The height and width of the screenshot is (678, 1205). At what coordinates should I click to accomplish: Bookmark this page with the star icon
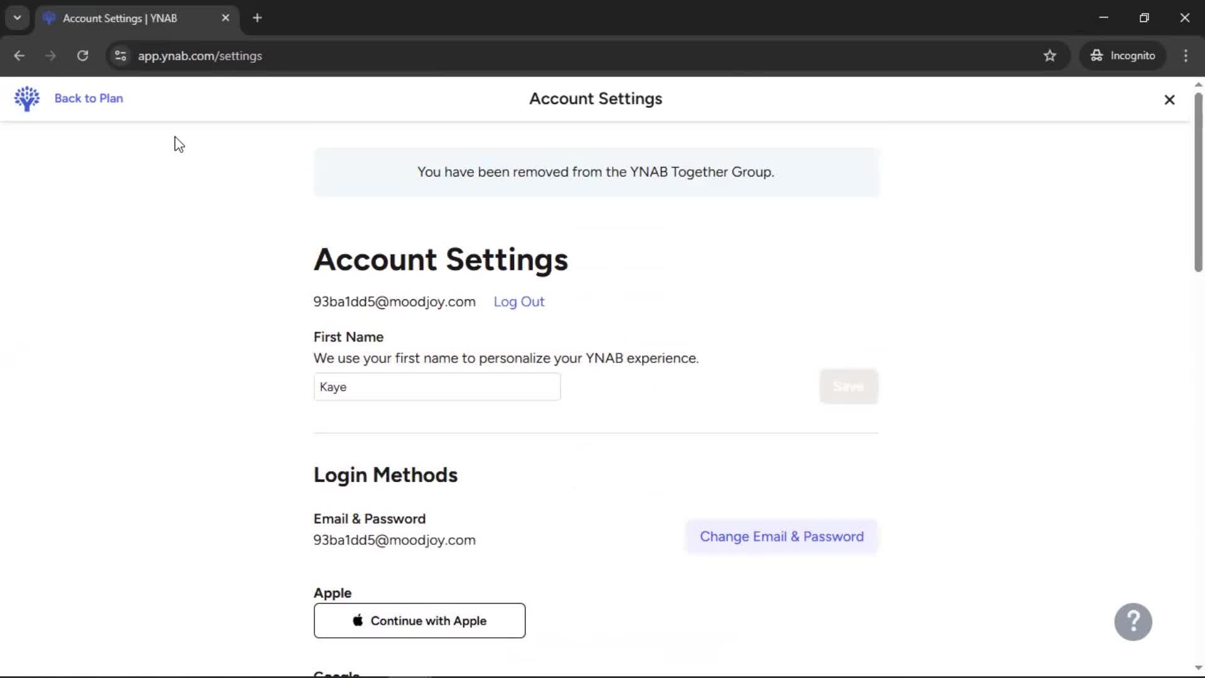pos(1050,56)
